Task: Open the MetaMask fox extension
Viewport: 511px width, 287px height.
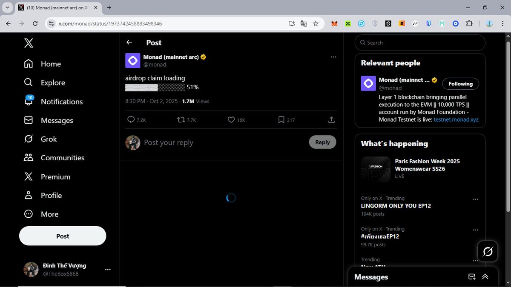Action: click(x=334, y=23)
